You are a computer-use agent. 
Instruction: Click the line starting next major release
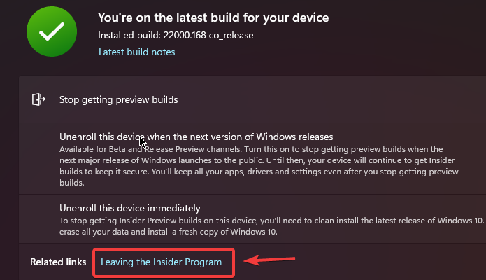click(x=257, y=160)
